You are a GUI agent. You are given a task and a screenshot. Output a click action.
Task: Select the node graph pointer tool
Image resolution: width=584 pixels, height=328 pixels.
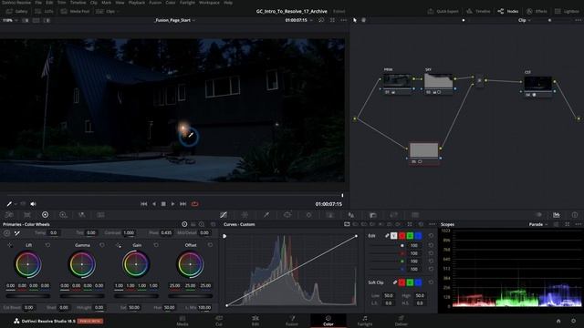click(355, 20)
